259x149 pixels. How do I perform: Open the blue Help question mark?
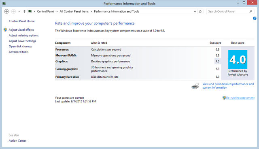255,18
